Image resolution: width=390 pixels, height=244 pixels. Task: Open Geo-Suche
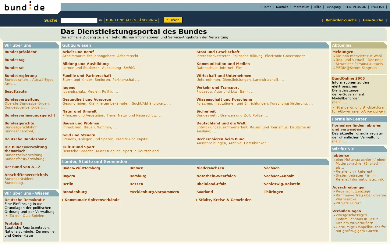[x=373, y=20]
